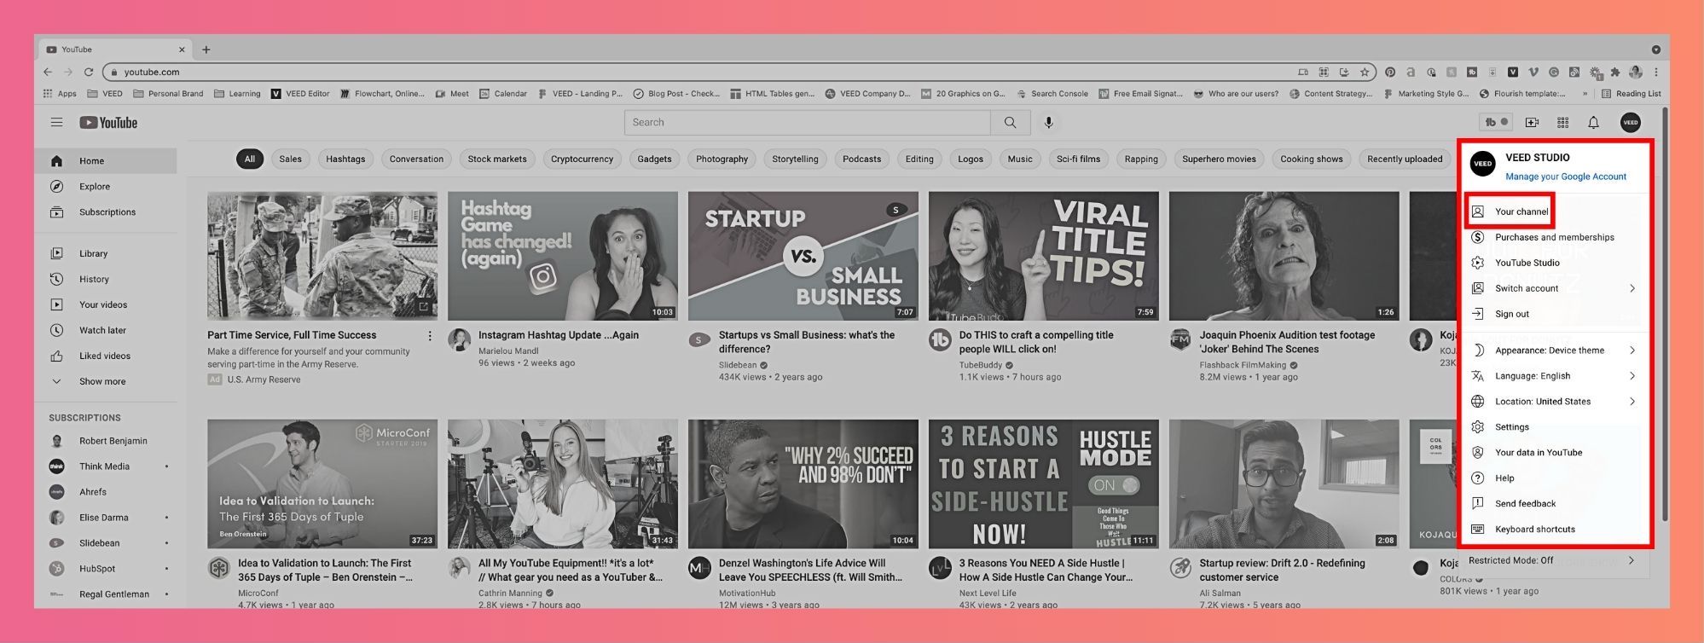Open the Chrome extensions puzzle icon

click(x=1615, y=72)
